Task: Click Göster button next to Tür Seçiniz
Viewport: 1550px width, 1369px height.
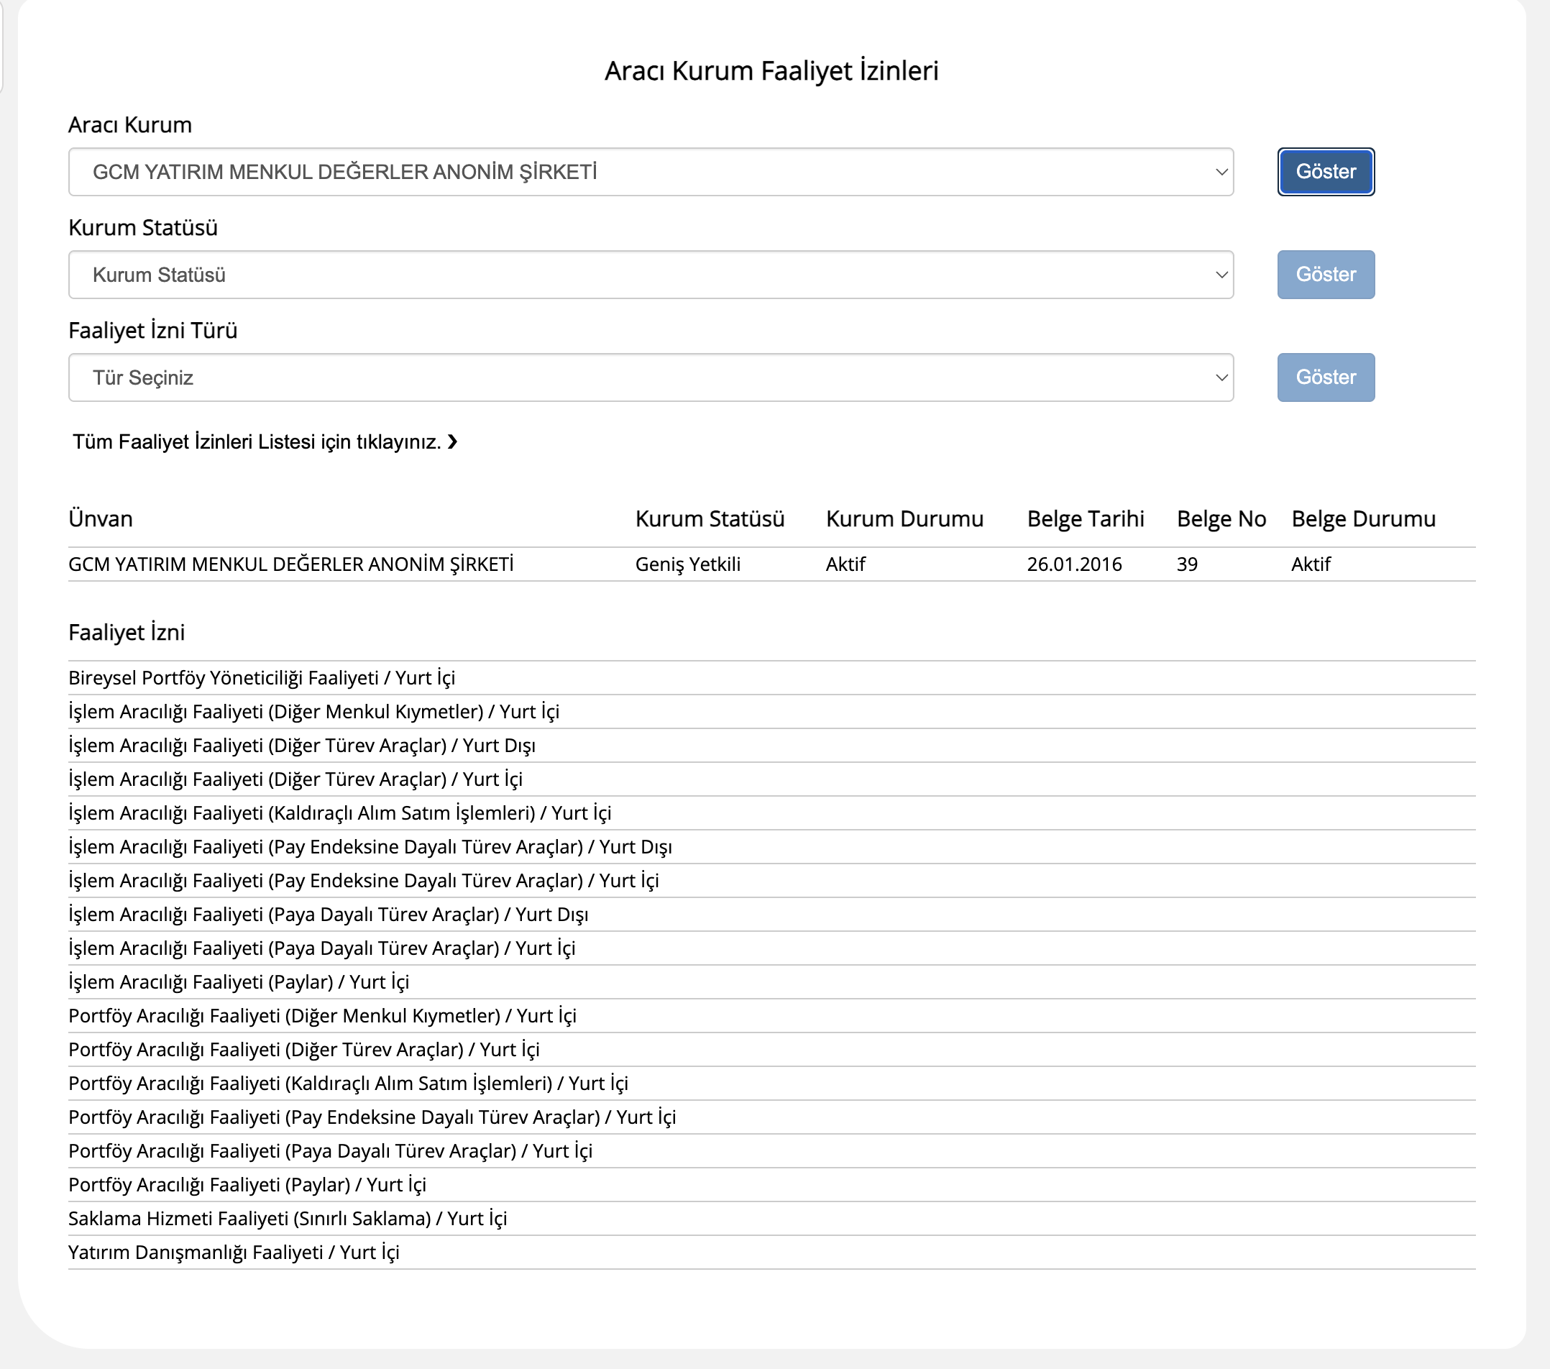Action: click(x=1326, y=377)
